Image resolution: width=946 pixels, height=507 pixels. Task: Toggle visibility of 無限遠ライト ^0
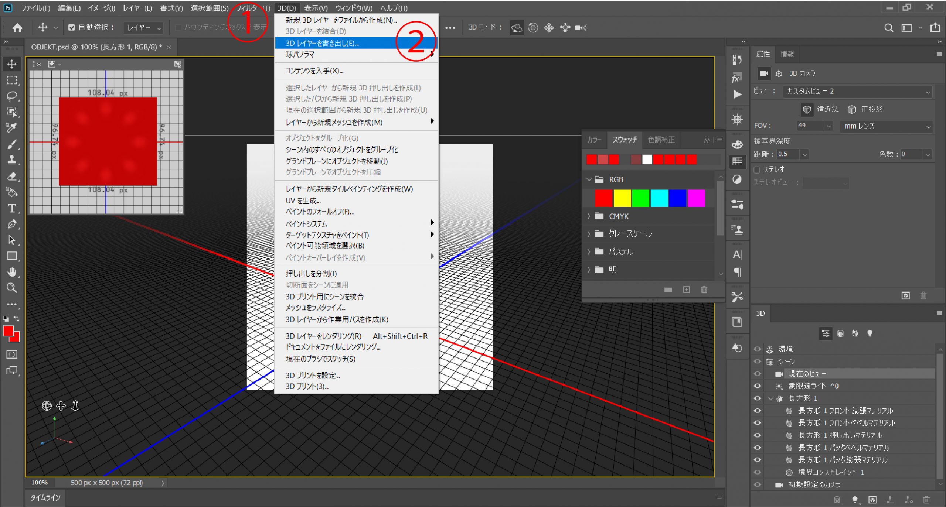click(757, 386)
